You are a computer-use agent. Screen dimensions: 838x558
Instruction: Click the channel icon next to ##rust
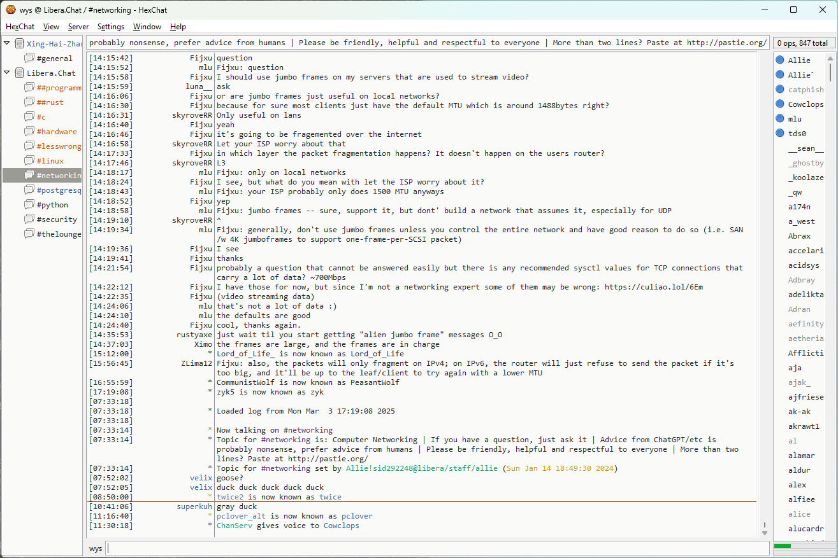coord(29,102)
